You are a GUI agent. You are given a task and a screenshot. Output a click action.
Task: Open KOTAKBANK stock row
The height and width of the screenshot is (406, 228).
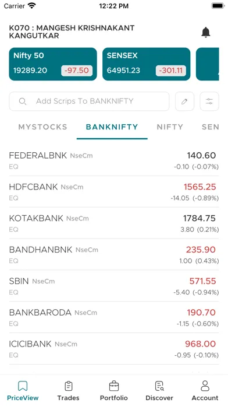114,223
